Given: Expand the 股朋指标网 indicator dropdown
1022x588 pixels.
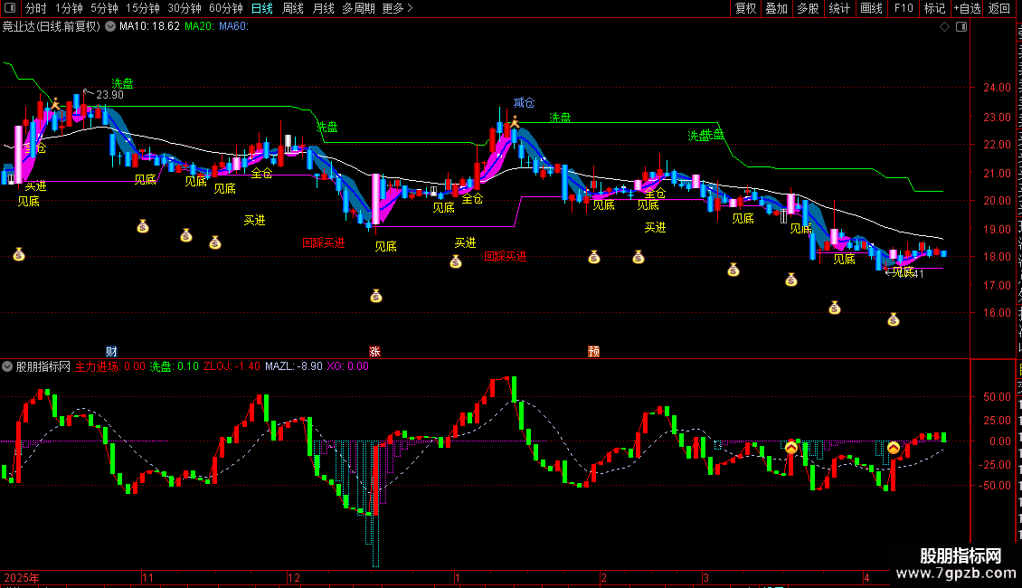Looking at the screenshot, I should coord(7,366).
